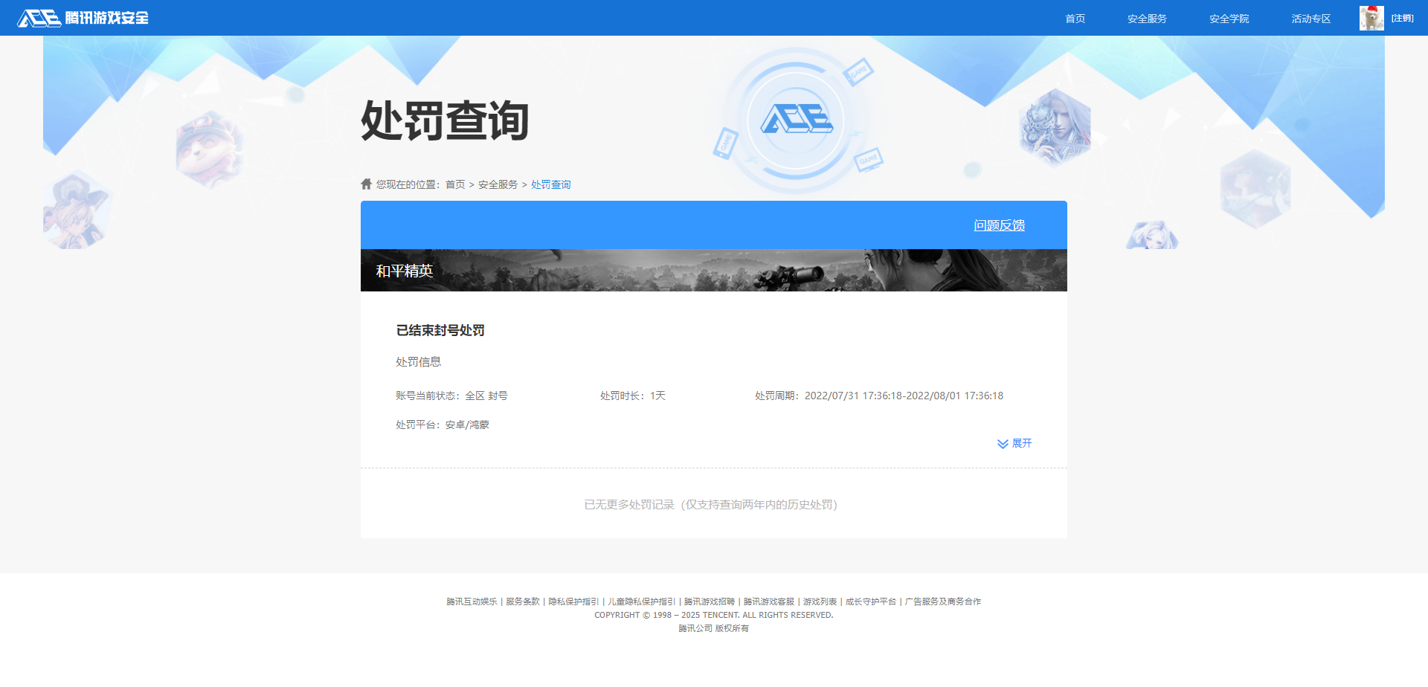The width and height of the screenshot is (1428, 687).
Task: Expand the punishment details via 展开
Action: (x=1020, y=443)
